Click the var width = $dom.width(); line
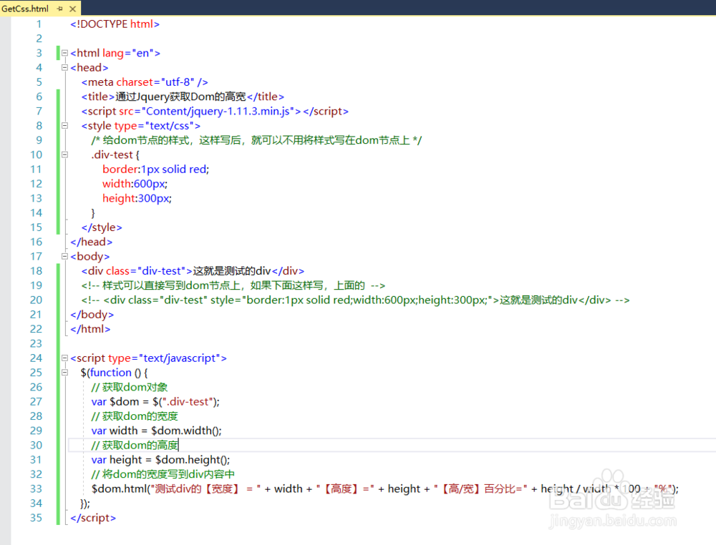 tap(156, 431)
